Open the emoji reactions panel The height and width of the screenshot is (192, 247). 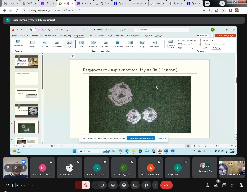point(124,185)
